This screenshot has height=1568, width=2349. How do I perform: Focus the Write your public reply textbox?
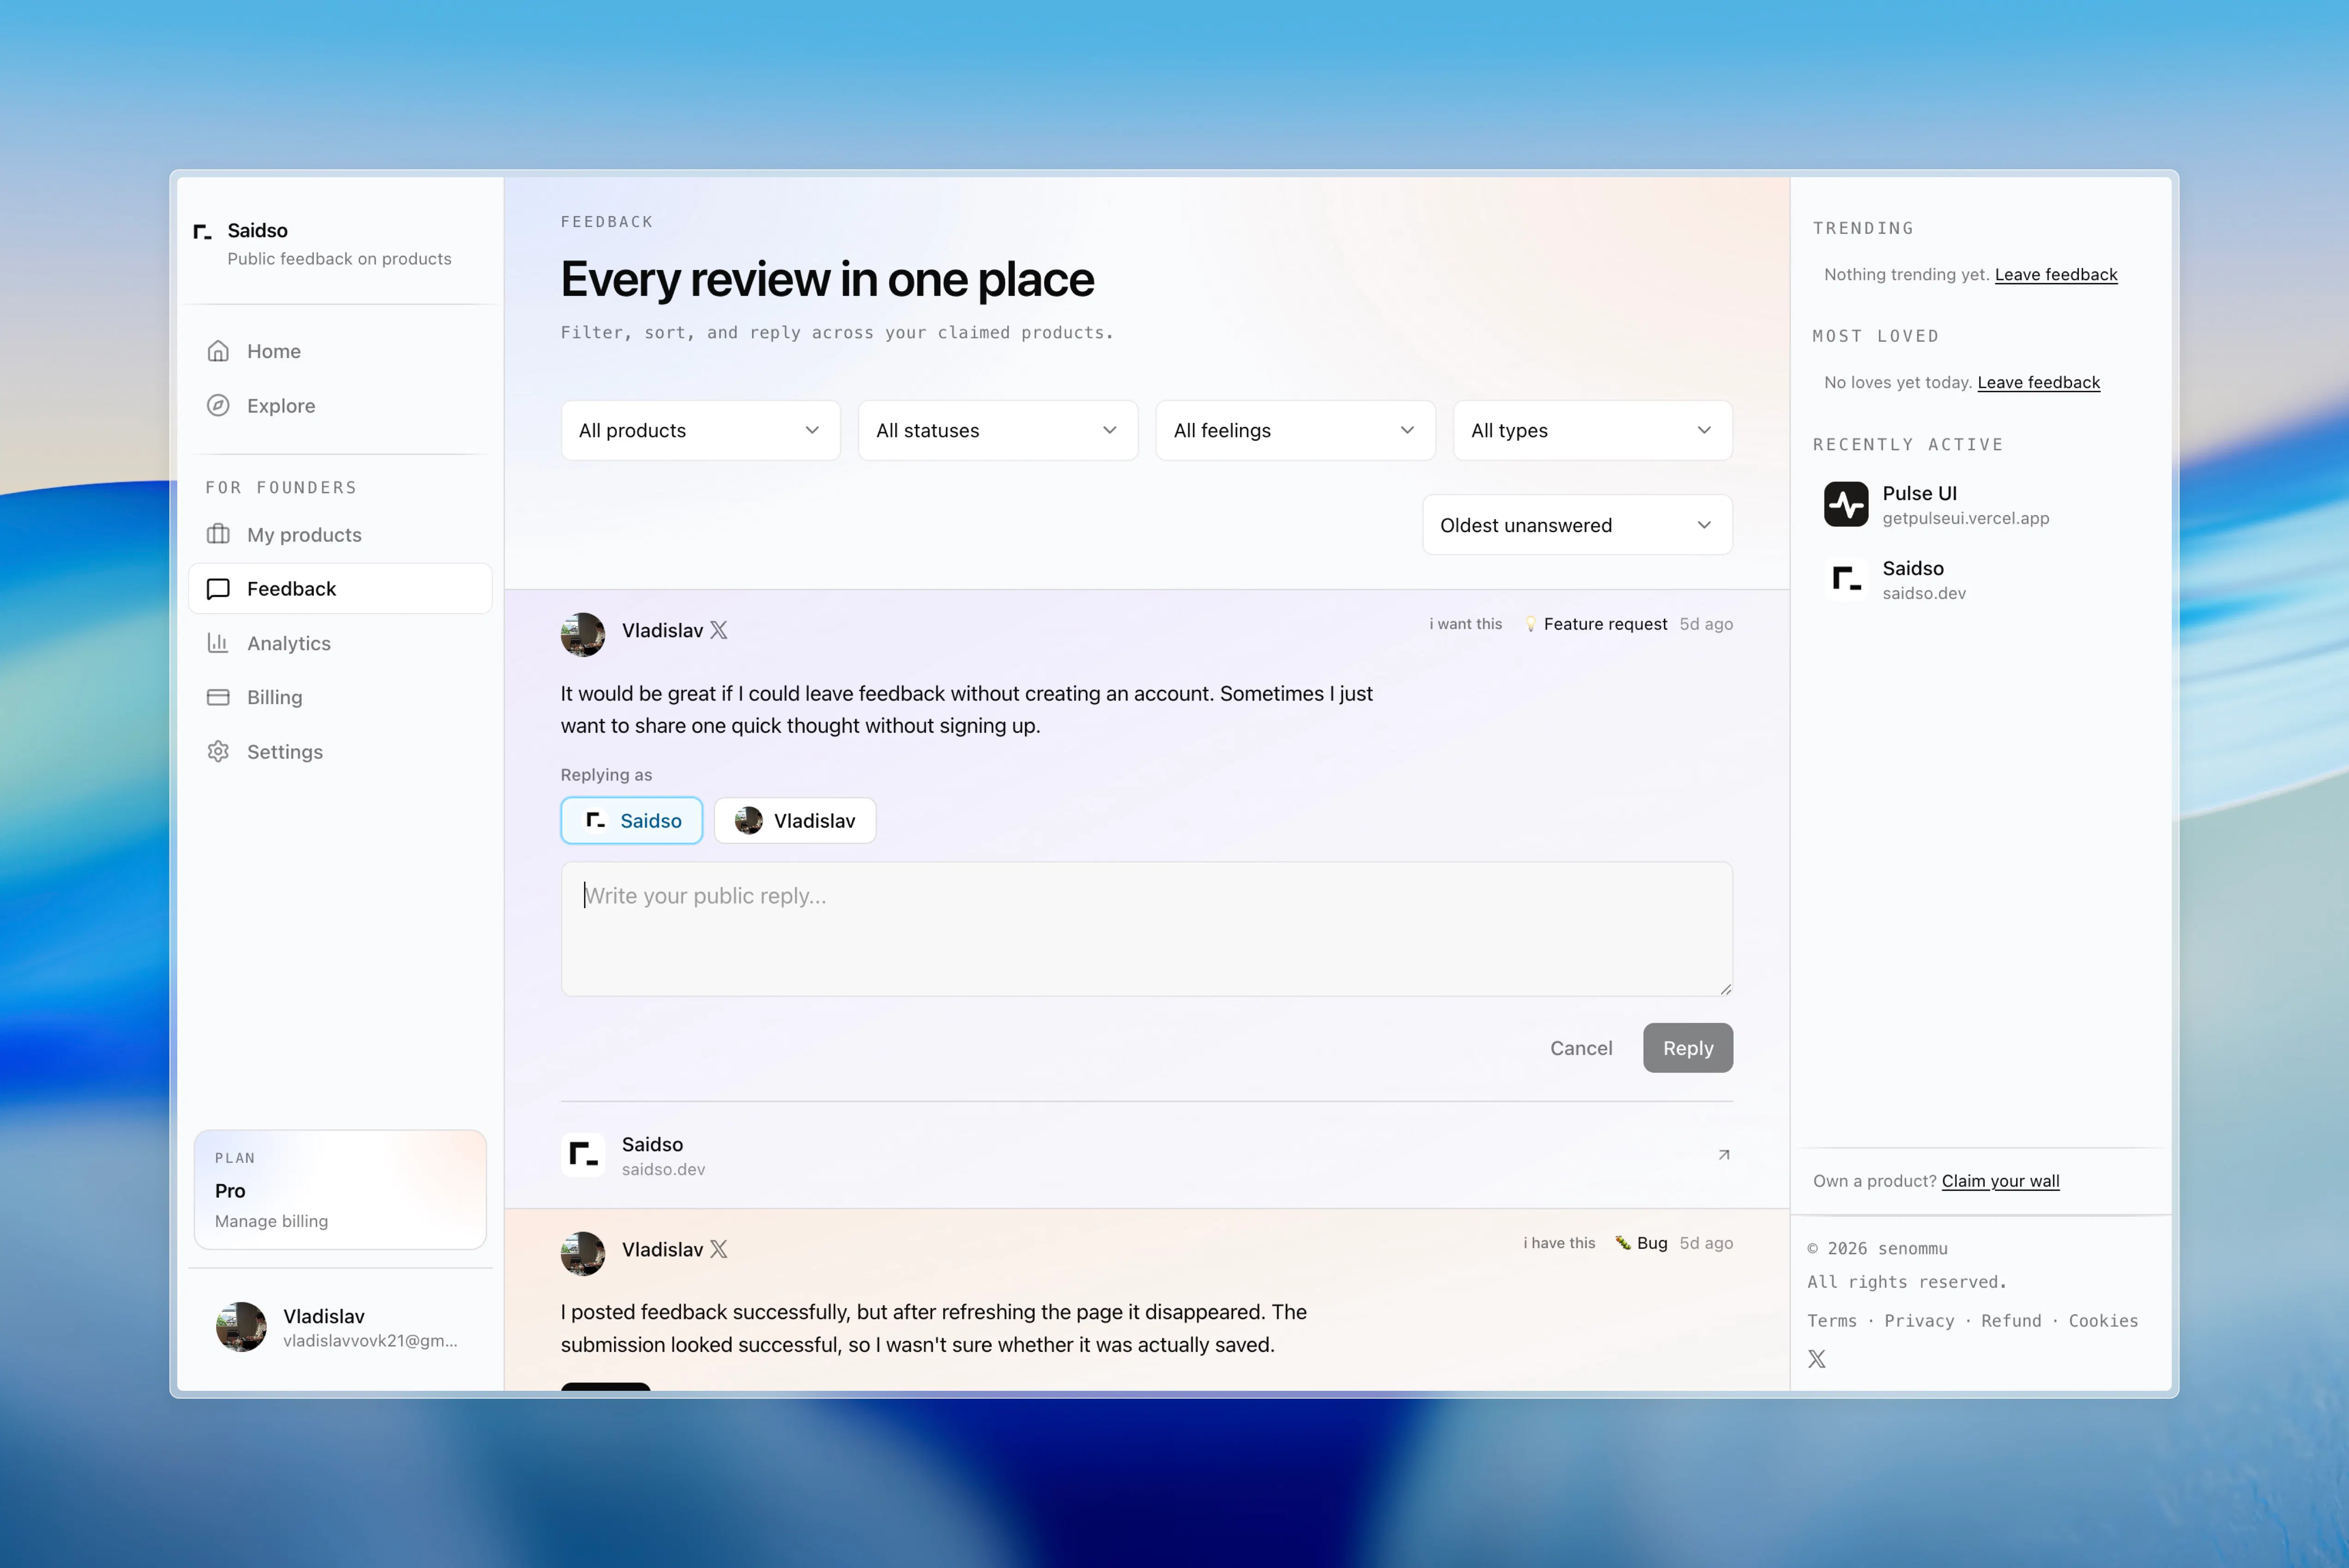pos(1146,929)
